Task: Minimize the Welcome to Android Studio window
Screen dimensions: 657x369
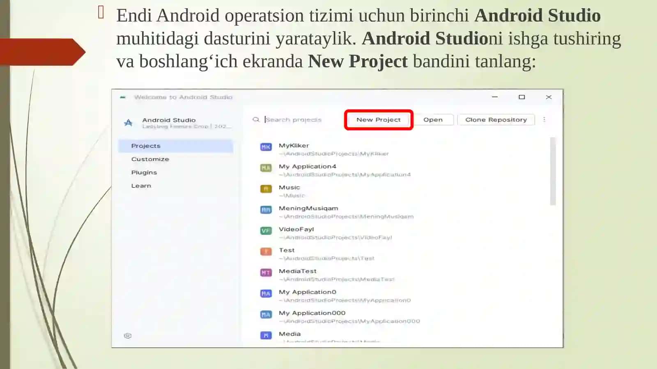Action: point(495,97)
